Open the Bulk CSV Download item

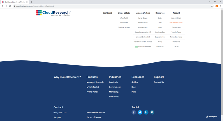click(143, 47)
